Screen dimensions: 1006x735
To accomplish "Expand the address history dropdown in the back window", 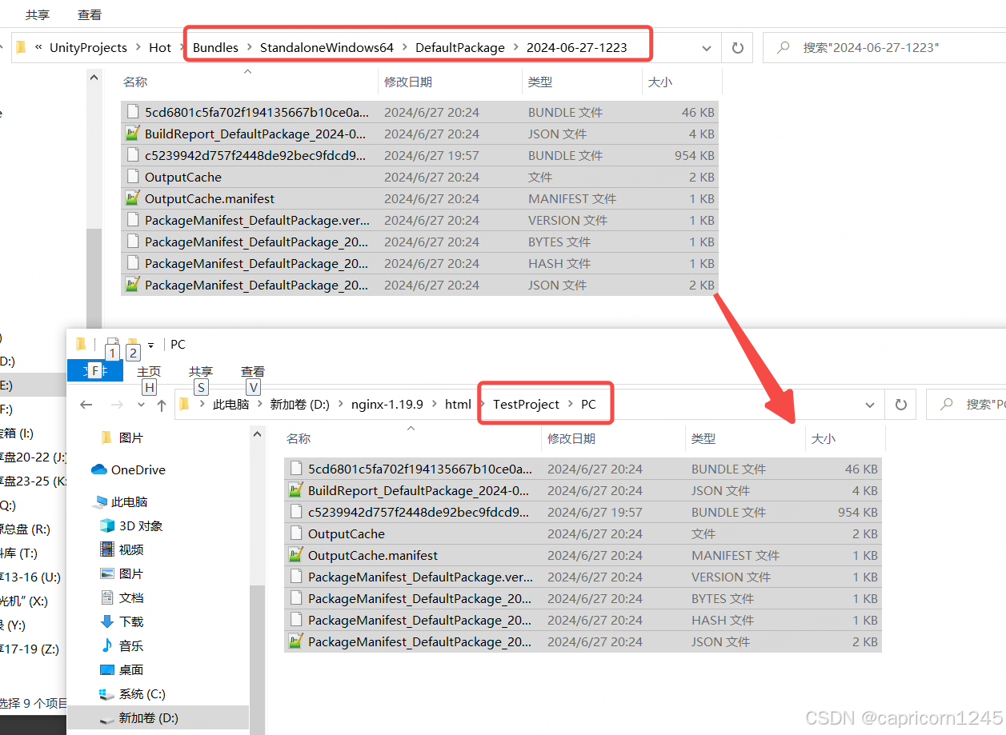I will [x=707, y=48].
